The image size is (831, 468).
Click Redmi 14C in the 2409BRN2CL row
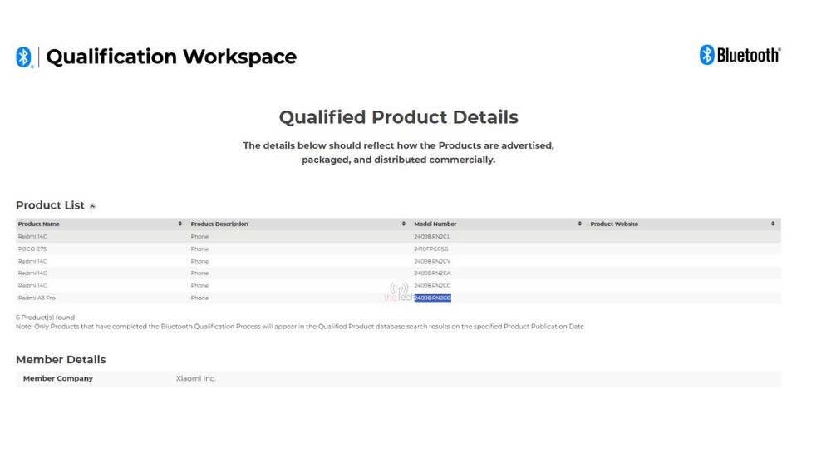click(x=32, y=236)
